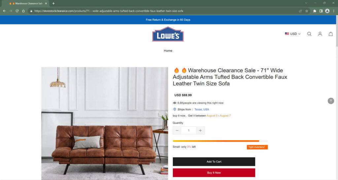Open the shopping bag cart icon
This screenshot has width=338, height=180.
[x=331, y=34]
